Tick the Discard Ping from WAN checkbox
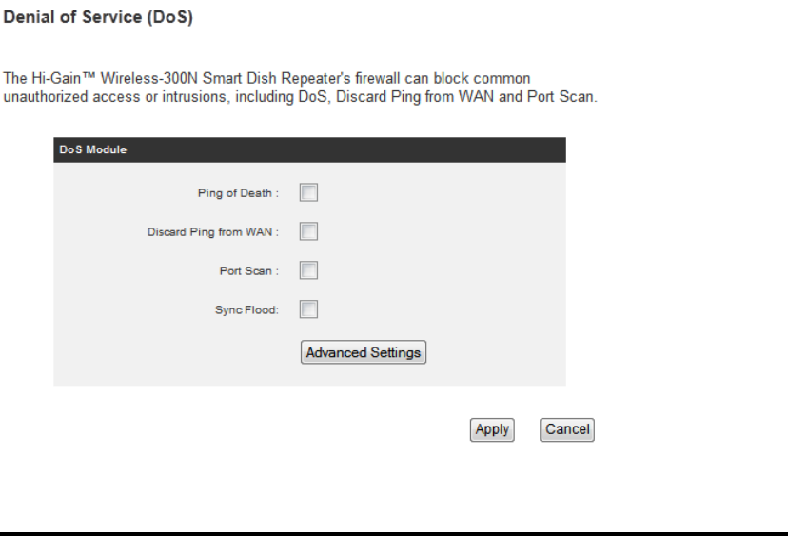This screenshot has width=788, height=536. (308, 231)
